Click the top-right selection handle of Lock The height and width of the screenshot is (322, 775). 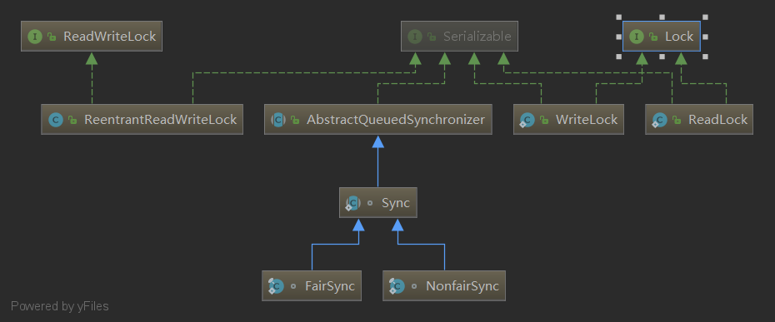705,17
